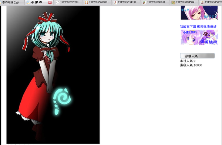Select the 本日人氣:2 counter text
The image size is (222, 145).
pos(188,61)
